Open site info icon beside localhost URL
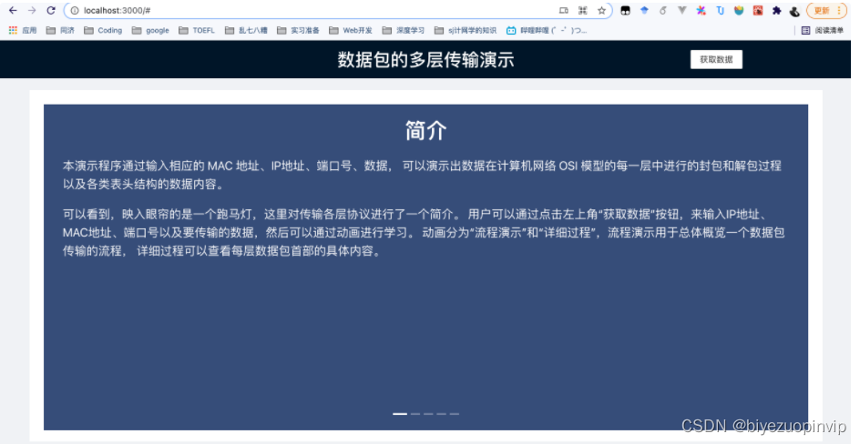This screenshot has height=444, width=860. coord(75,10)
